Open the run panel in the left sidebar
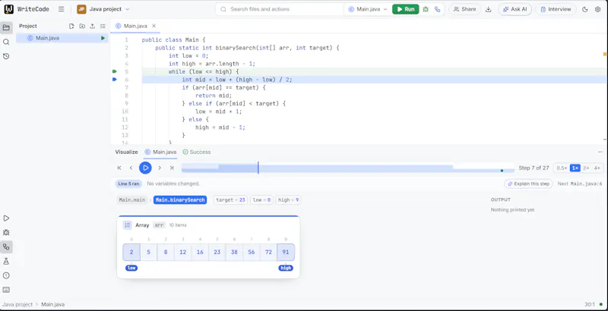Viewport: 608px width, 311px height. tap(6, 218)
